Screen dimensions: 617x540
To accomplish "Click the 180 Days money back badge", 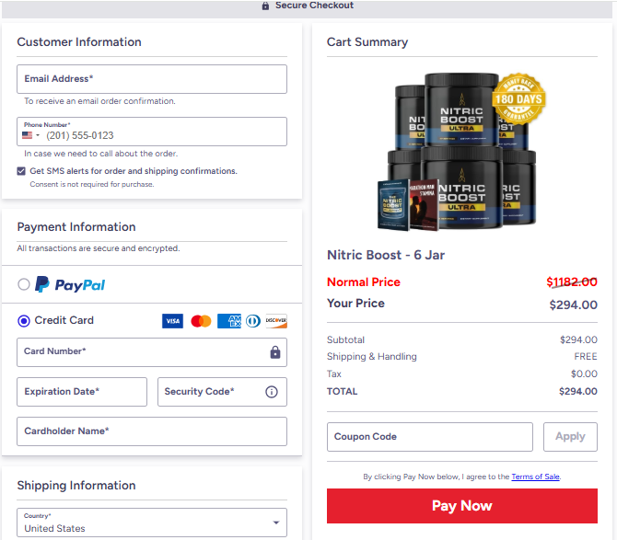I will point(518,99).
